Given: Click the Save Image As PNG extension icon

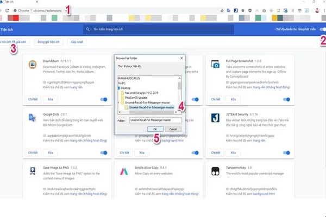Looking at the screenshot, I should tap(33, 171).
